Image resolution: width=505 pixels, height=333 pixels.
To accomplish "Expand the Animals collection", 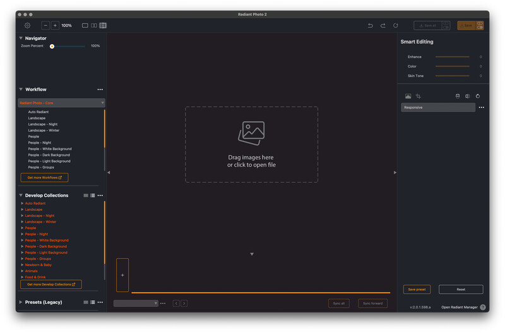I will click(22, 271).
